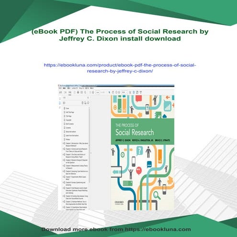Open the Preface bookmark

pos(68,139)
